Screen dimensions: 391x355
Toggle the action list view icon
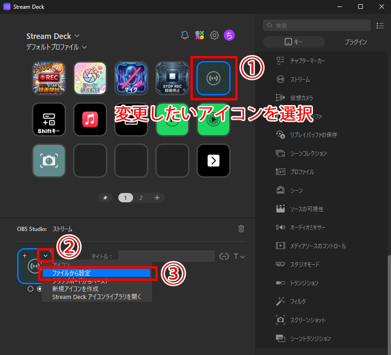point(380,25)
